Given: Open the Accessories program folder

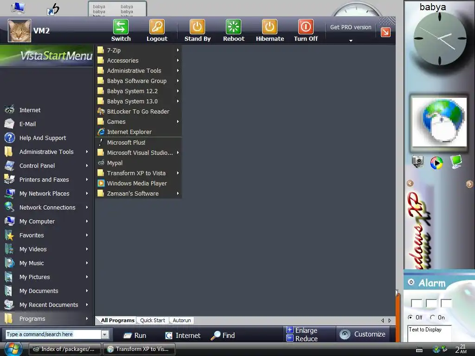Looking at the screenshot, I should (x=122, y=61).
